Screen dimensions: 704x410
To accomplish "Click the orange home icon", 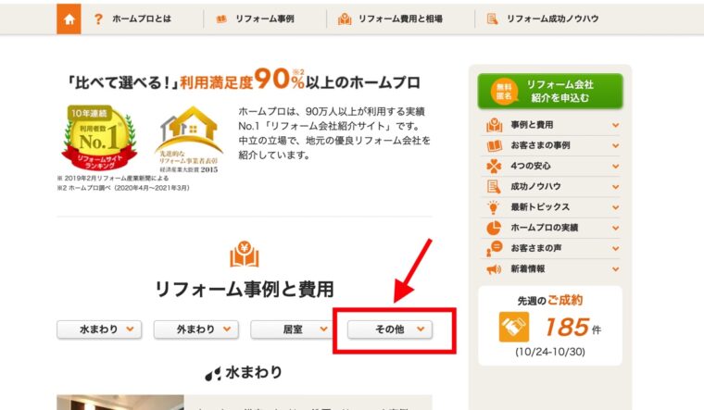I will pos(69,19).
